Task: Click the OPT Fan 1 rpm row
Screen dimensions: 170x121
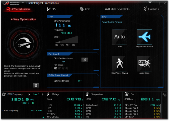Action: [x=142, y=117]
